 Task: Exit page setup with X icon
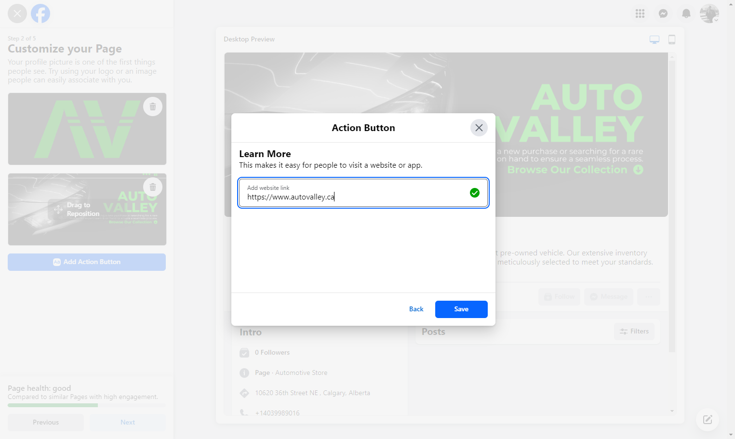[x=17, y=13]
